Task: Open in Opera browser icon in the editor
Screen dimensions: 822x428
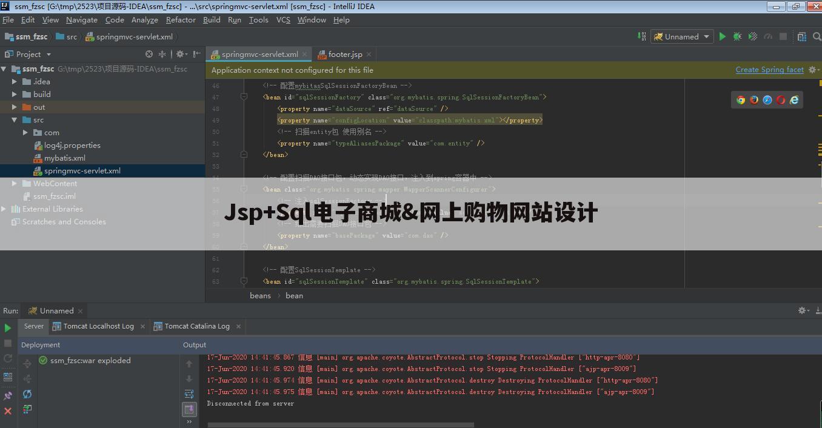Action: coord(781,100)
